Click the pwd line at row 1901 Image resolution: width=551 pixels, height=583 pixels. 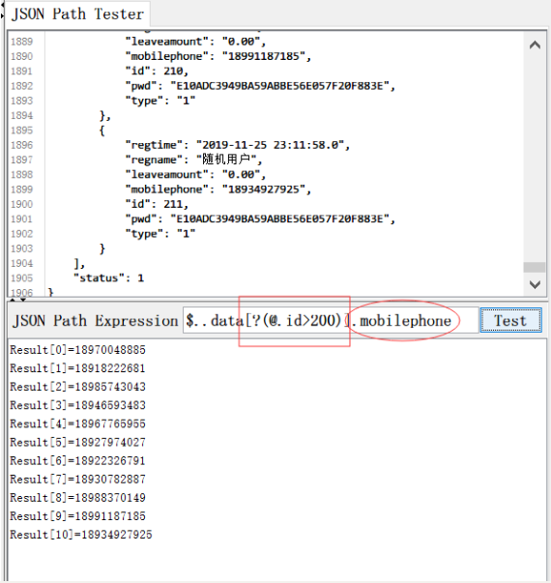(260, 219)
